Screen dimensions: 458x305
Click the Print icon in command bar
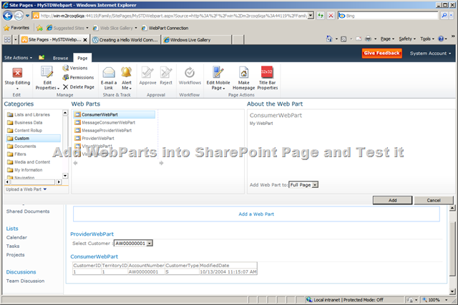(368, 39)
